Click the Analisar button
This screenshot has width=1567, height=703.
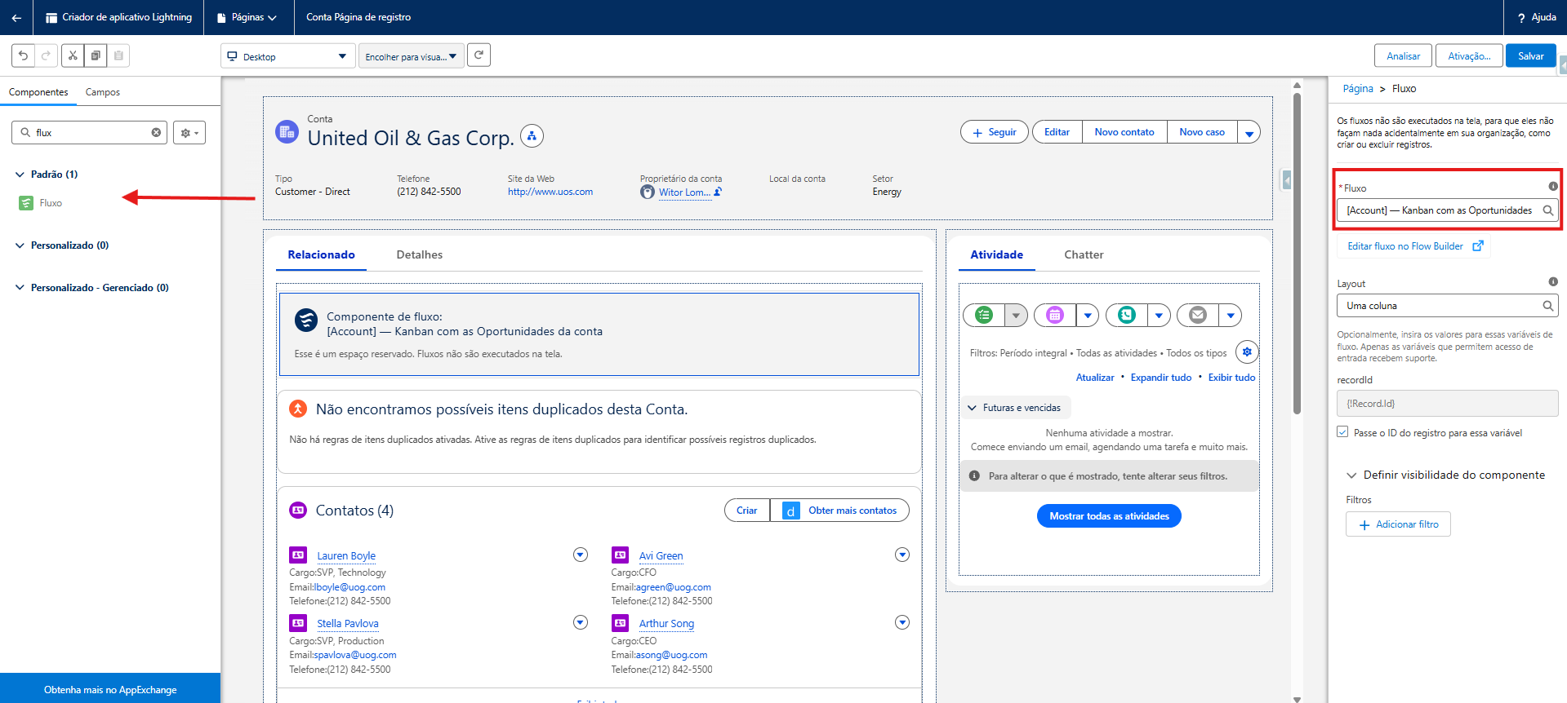(x=1403, y=55)
